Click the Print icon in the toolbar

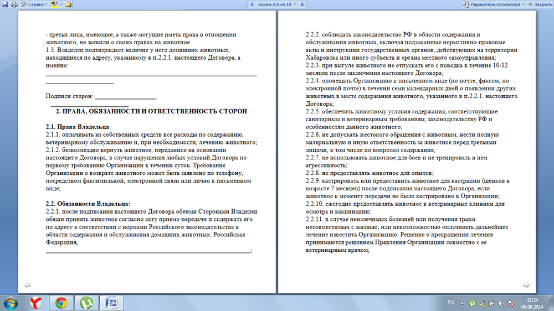point(14,4)
